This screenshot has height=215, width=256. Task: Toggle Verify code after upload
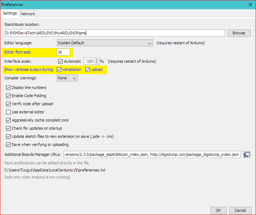tap(8, 104)
